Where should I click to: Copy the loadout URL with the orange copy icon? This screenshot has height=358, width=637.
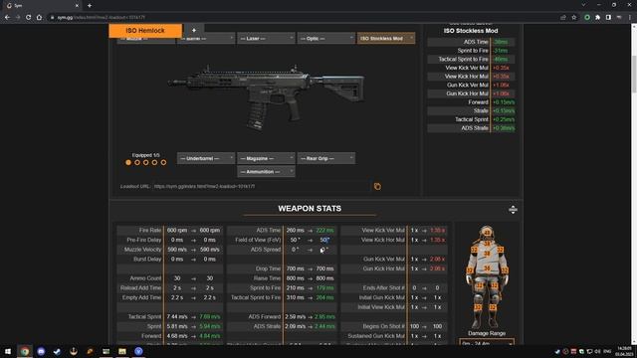click(x=377, y=186)
